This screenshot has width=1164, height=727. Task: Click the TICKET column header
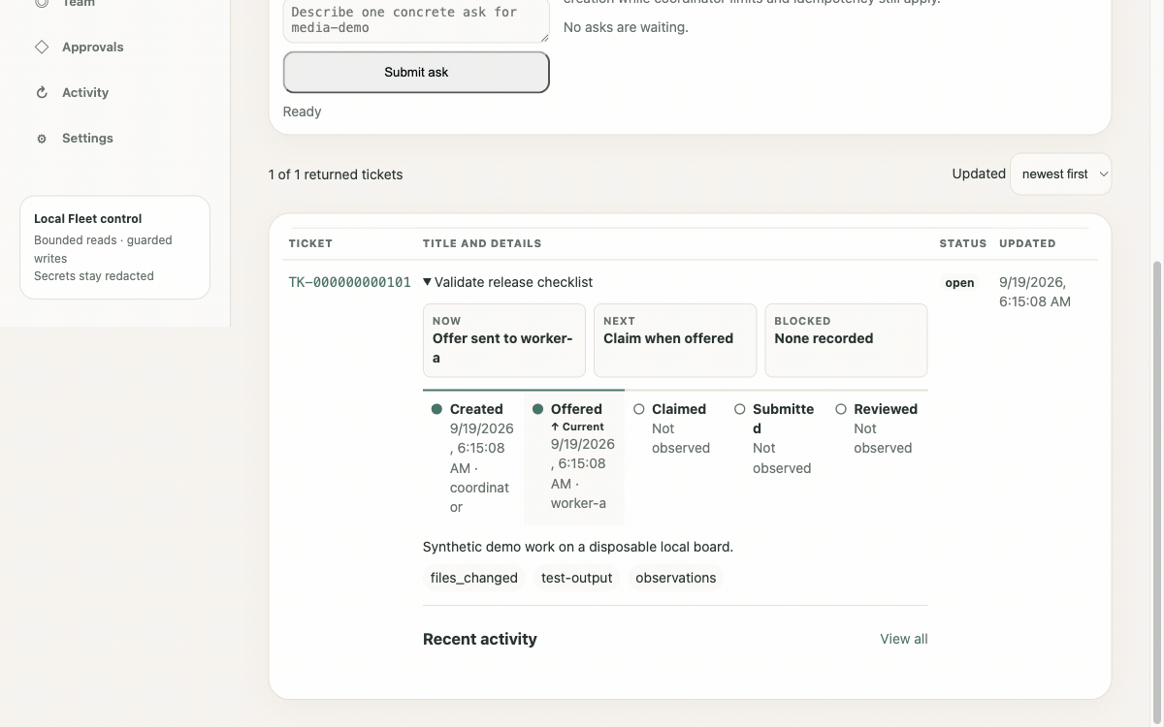coord(310,243)
